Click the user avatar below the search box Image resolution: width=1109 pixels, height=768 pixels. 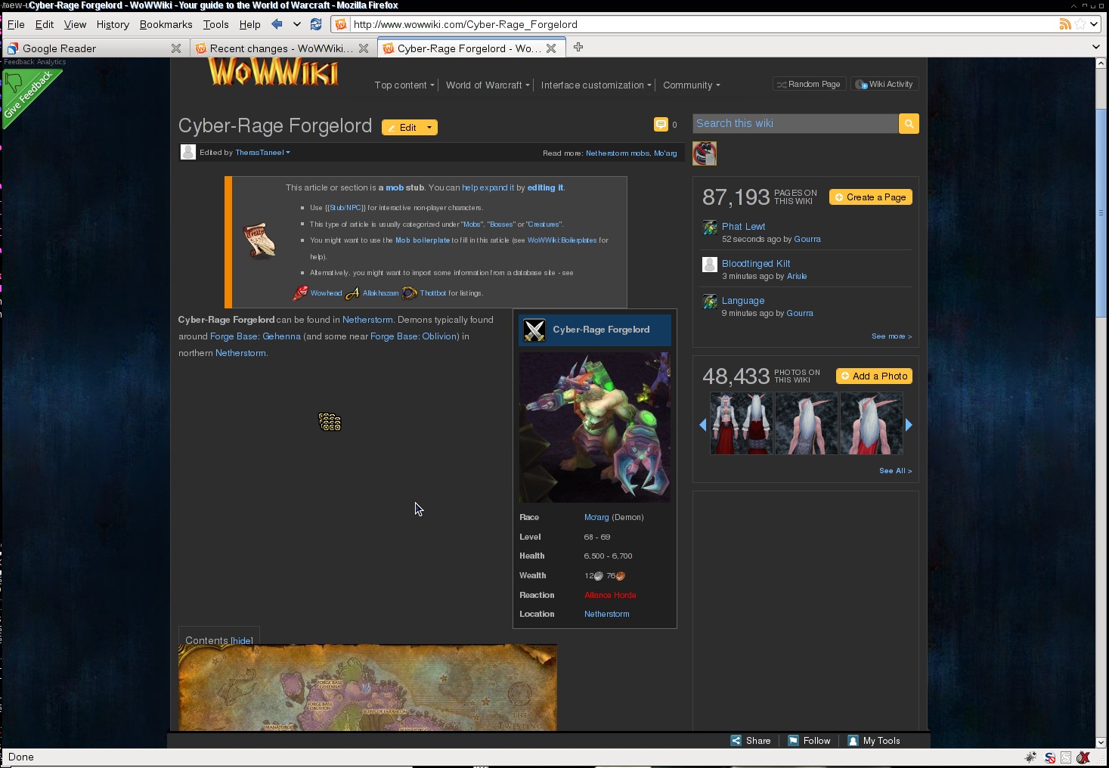click(705, 153)
